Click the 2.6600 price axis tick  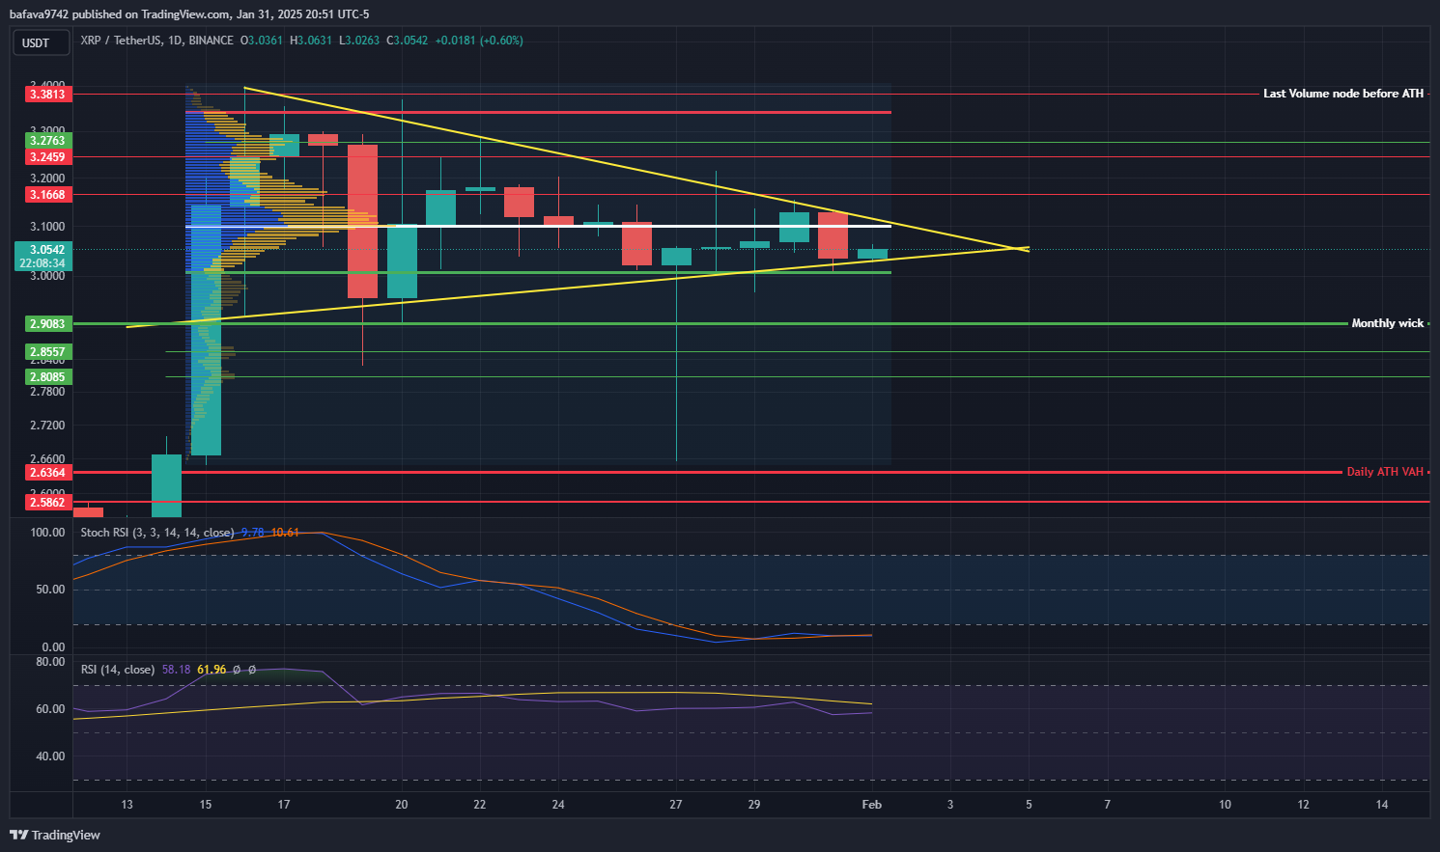click(x=47, y=459)
